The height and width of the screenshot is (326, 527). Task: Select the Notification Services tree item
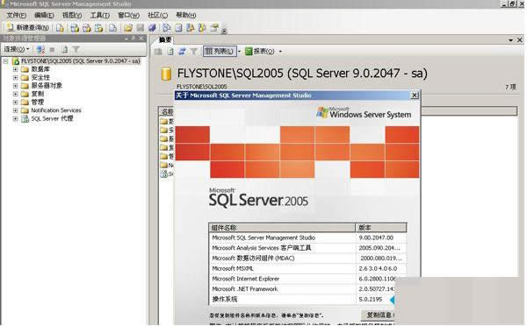(56, 110)
